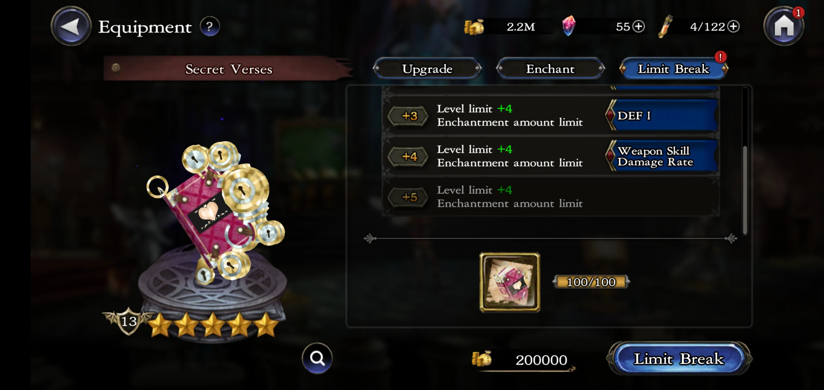Image resolution: width=824 pixels, height=390 pixels.
Task: Select the Limit Break tab
Action: tap(673, 69)
